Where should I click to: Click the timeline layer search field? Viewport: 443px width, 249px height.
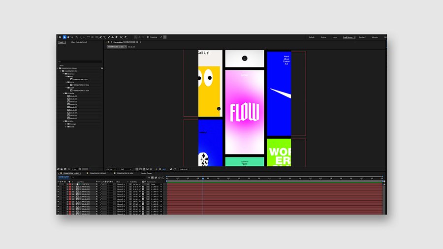pos(108,178)
